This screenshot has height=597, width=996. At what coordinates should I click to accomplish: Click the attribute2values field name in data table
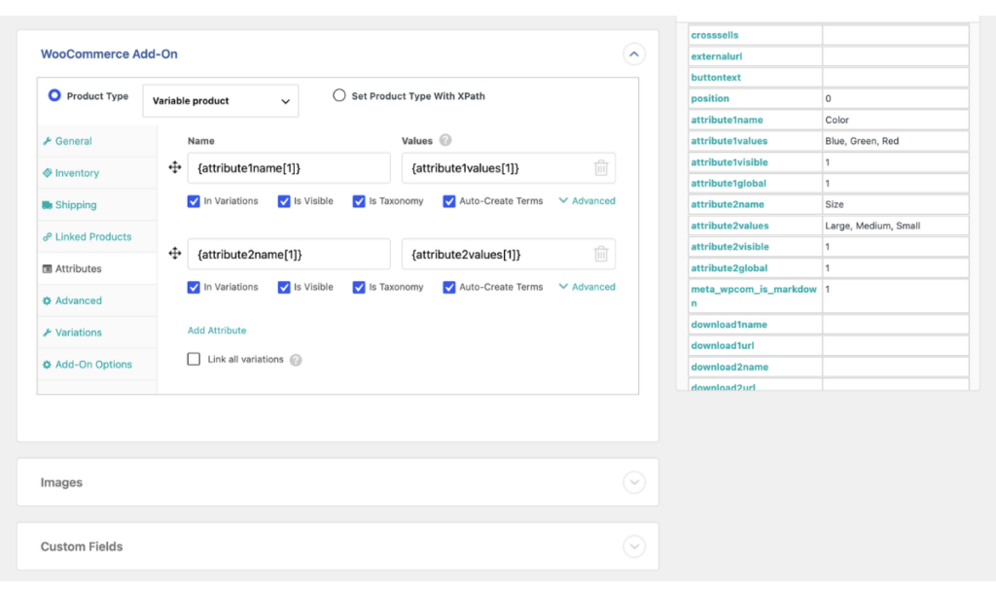(729, 226)
